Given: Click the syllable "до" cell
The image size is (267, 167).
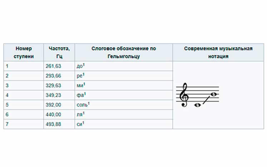Looking at the screenshot, I should tap(81, 66).
